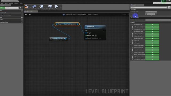
Task: Add On Released event
Action: tap(152, 43)
